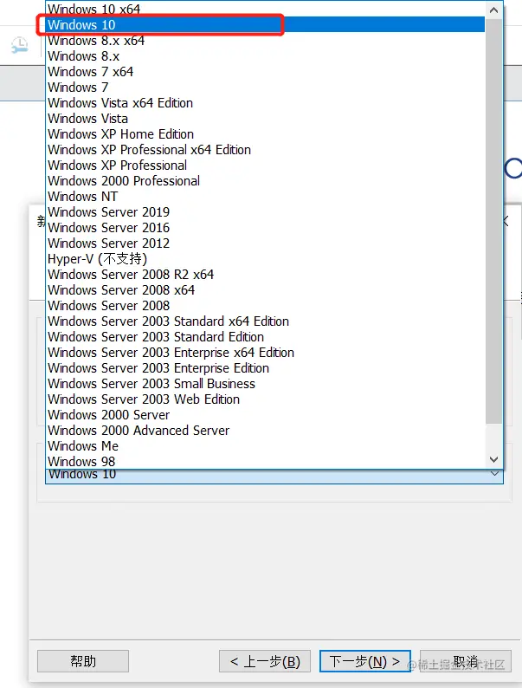Image resolution: width=522 pixels, height=688 pixels.
Task: Choose Windows 98 from list
Action: pos(265,461)
